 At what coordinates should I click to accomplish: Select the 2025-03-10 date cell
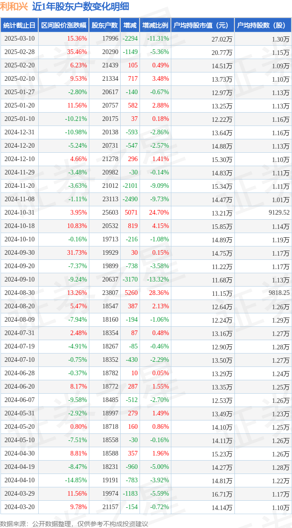click(x=19, y=39)
